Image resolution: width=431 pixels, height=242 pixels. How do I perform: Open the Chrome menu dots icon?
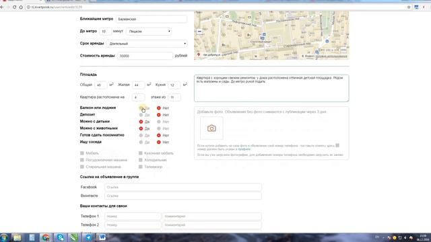pyautogui.click(x=424, y=7)
